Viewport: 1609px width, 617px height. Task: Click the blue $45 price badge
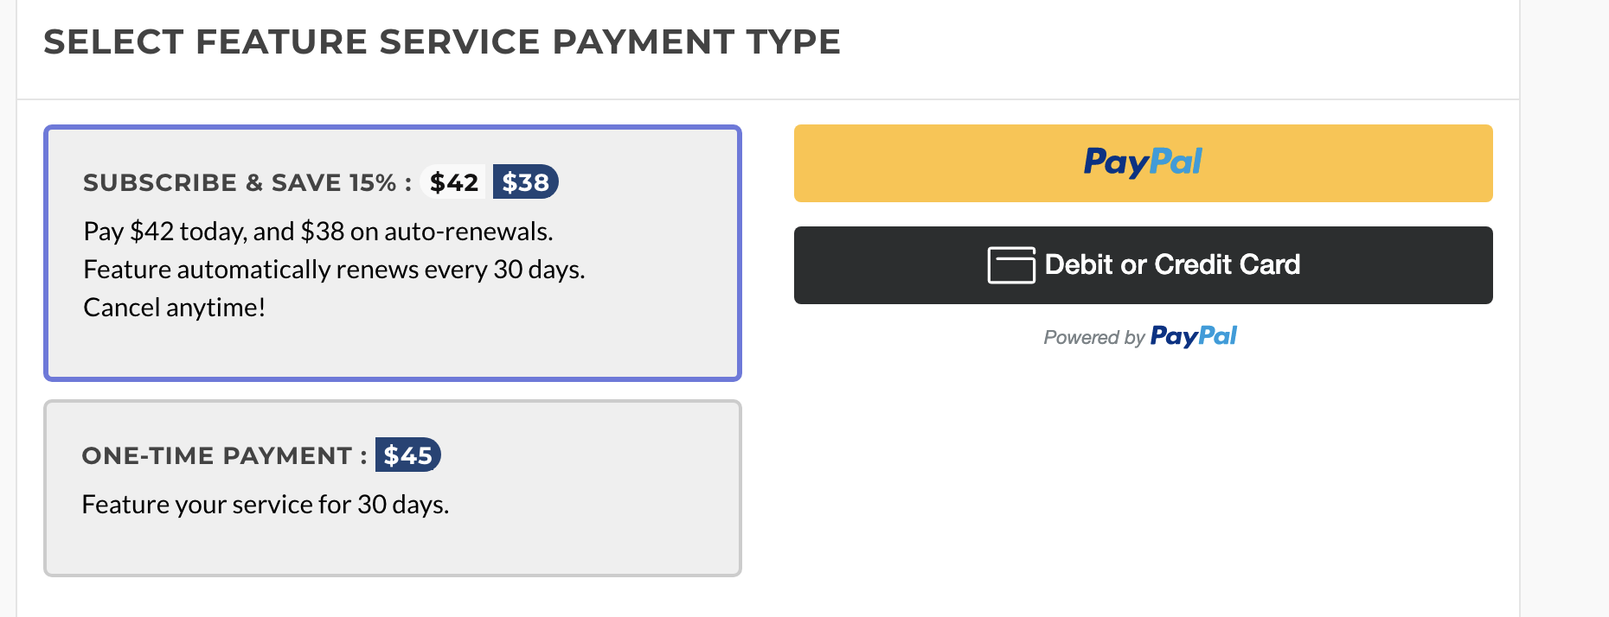[x=407, y=455]
